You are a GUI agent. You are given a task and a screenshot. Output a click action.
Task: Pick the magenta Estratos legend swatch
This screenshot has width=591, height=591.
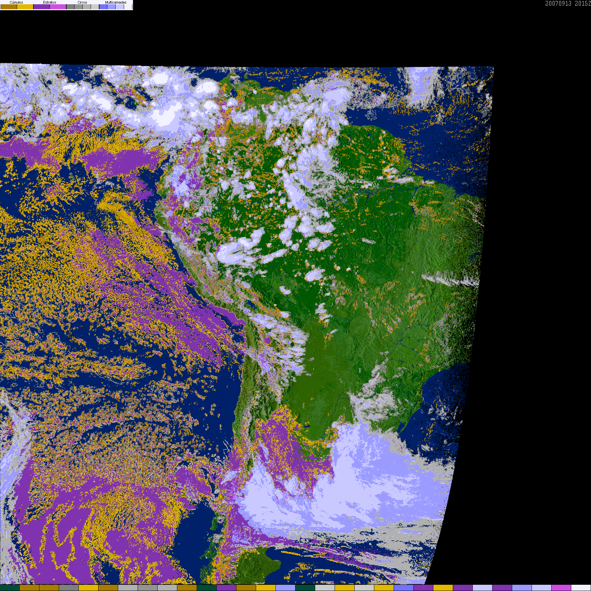(x=58, y=7)
